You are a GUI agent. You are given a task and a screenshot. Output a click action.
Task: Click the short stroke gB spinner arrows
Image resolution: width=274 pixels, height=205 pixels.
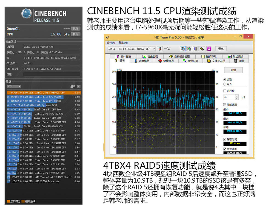237,97
